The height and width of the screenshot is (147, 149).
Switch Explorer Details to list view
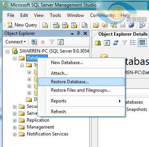point(133,43)
